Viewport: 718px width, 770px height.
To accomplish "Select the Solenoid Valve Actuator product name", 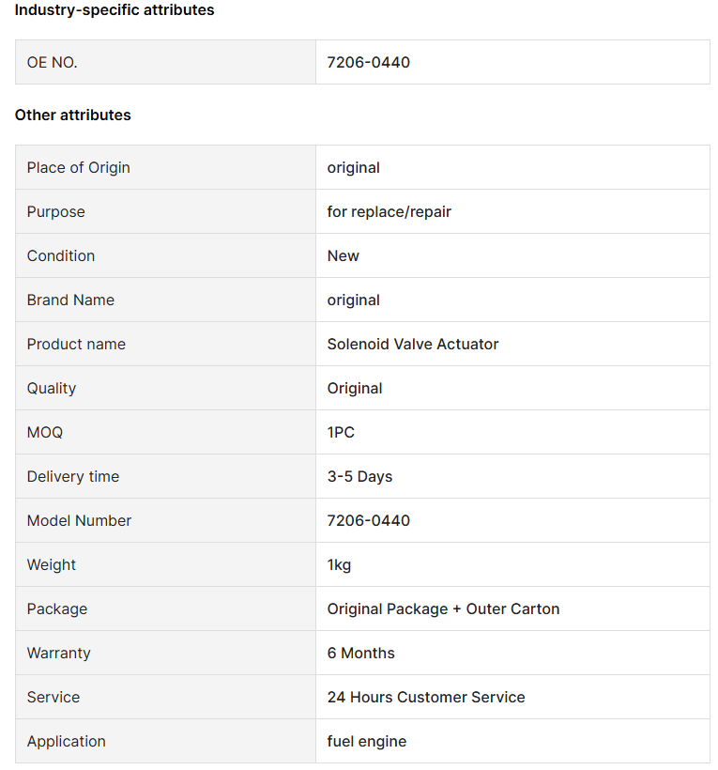I will [413, 345].
